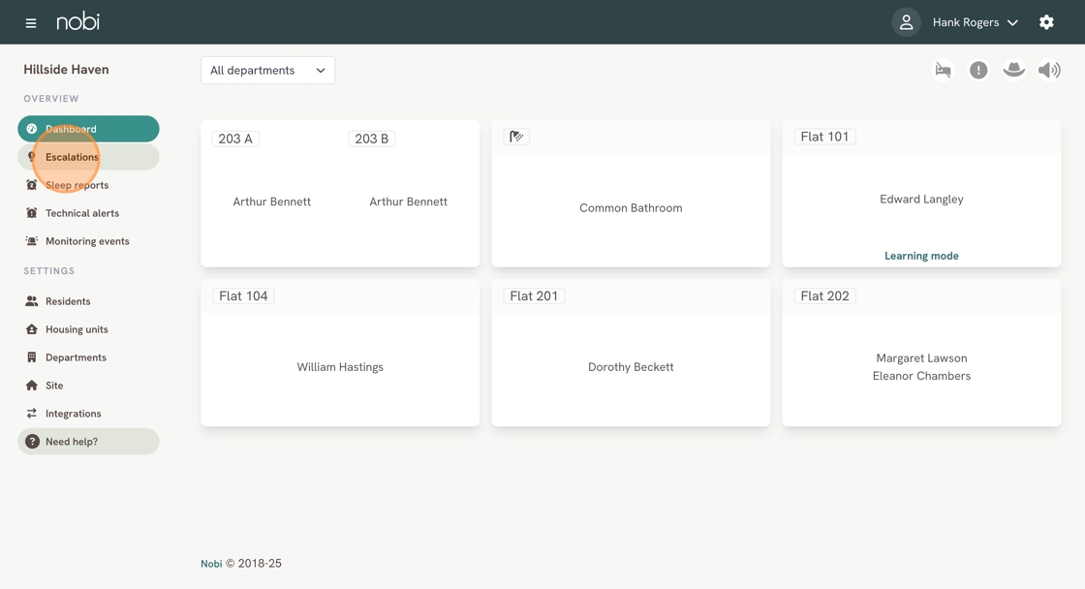Click the Housing units icon
The height and width of the screenshot is (589, 1085).
coord(32,329)
